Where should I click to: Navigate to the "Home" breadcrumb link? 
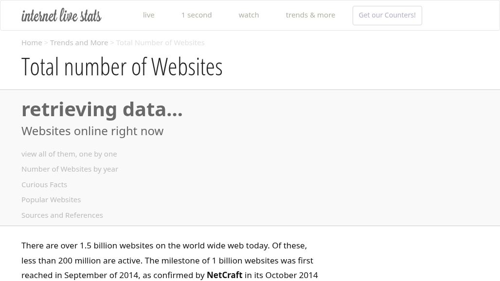32,42
